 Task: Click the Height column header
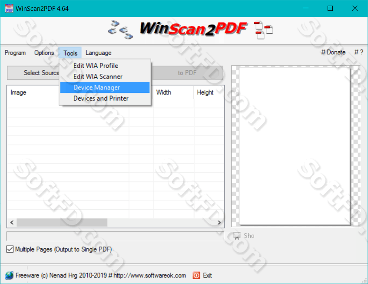[209, 92]
